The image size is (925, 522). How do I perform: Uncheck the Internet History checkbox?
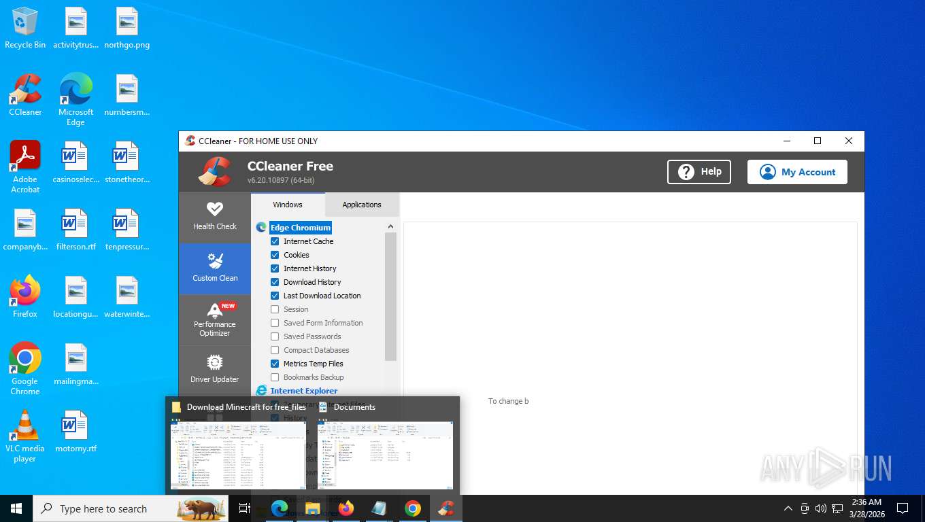tap(275, 268)
